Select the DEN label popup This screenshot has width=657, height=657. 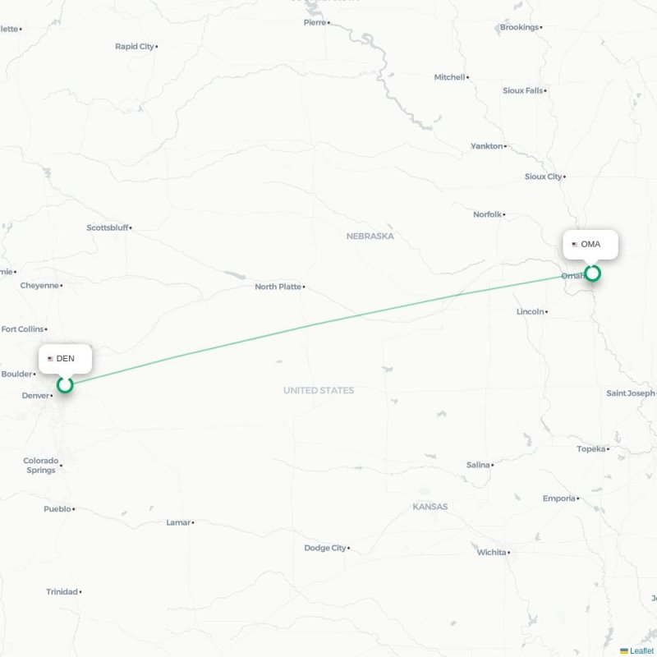[66, 359]
